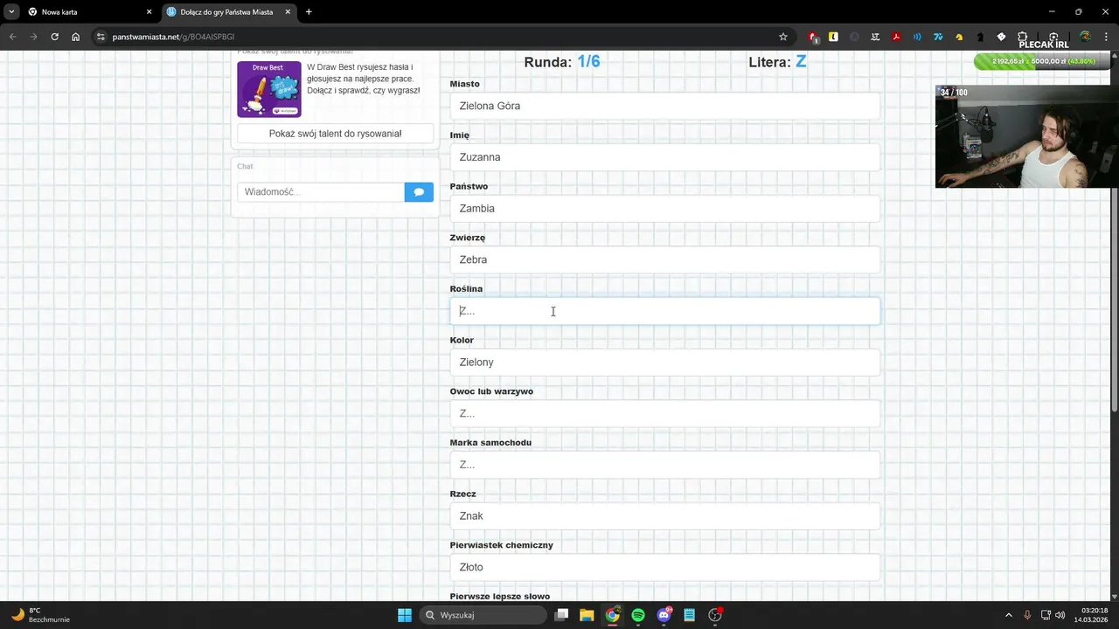Open Spotify from the taskbar
Viewport: 1119px width, 629px height.
[638, 615]
